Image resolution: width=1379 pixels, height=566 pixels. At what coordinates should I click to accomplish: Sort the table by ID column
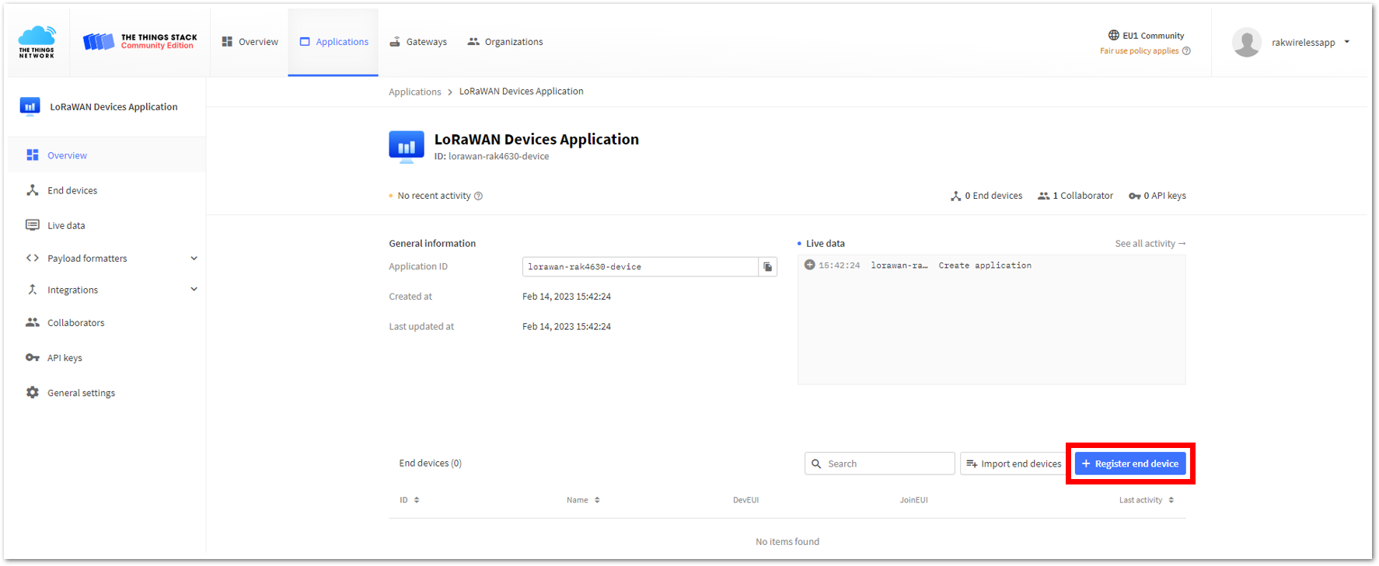[x=410, y=500]
